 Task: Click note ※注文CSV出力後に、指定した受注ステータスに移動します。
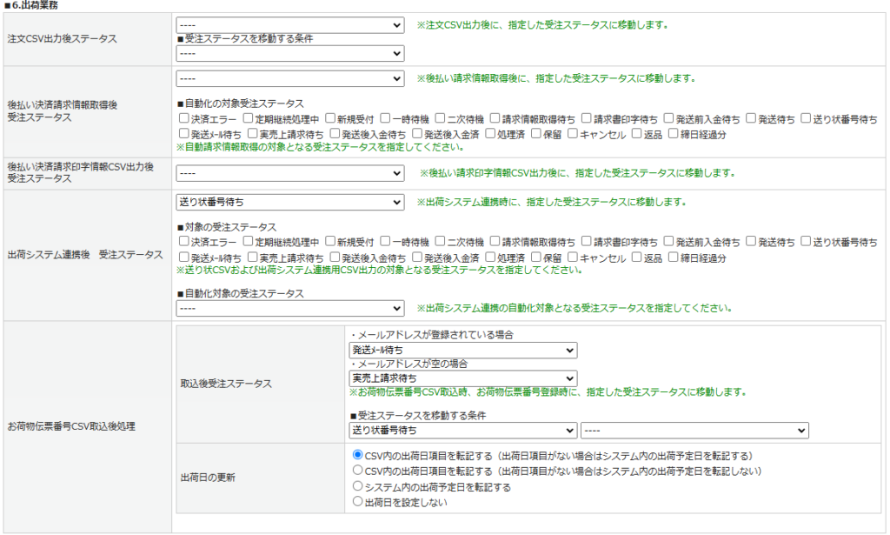543,25
